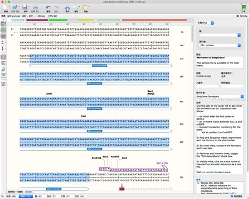Click the CCA codon arrow side icon

[3, 84]
